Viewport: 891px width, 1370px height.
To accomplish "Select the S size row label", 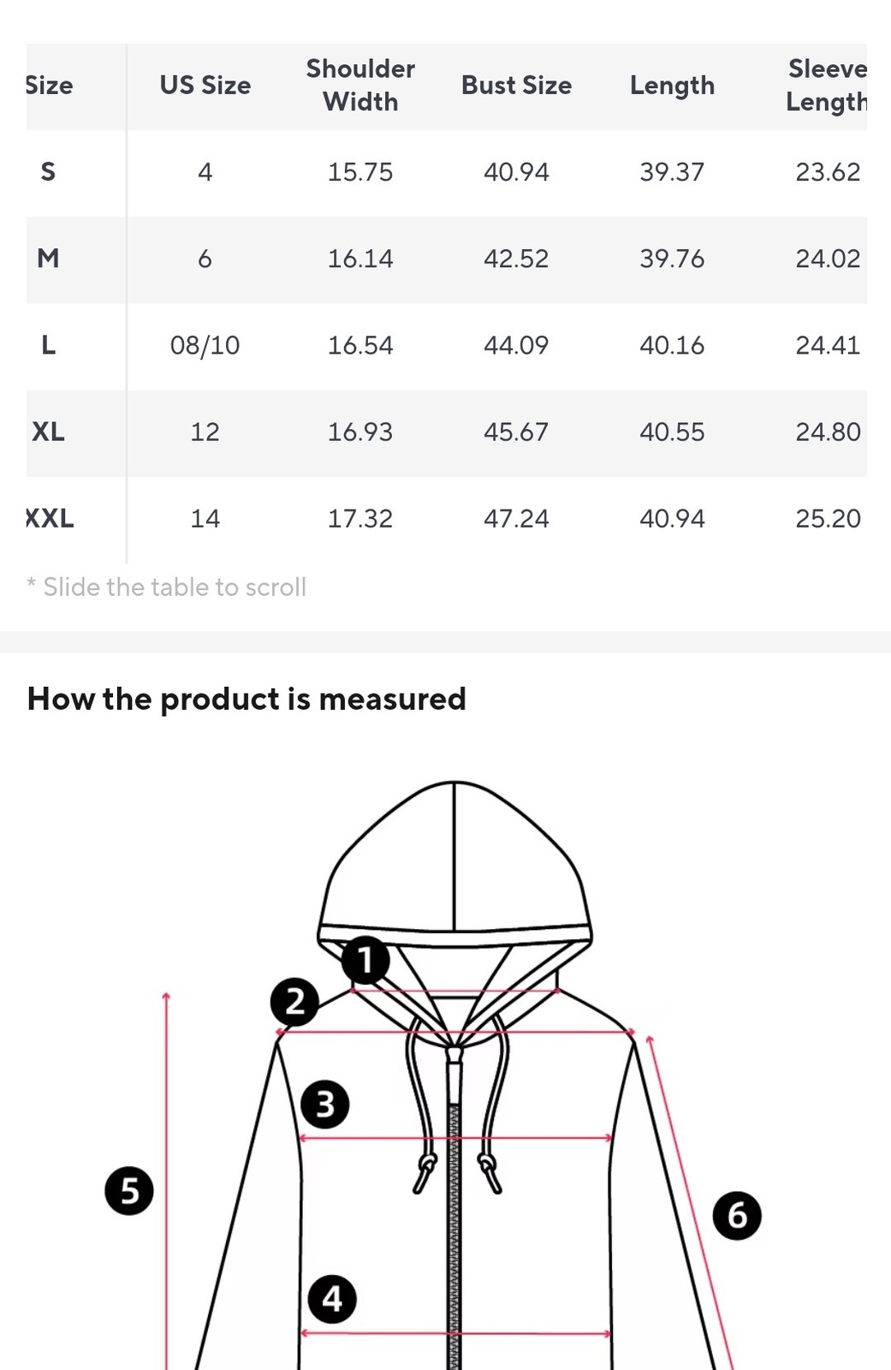I will tap(49, 172).
